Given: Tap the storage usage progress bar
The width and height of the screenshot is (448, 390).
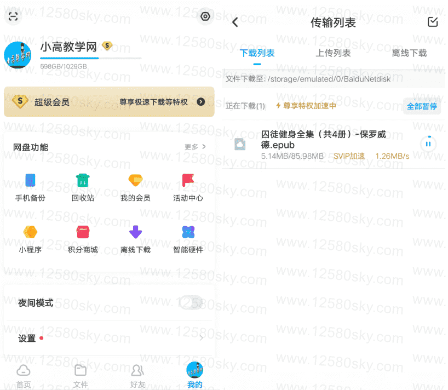Looking at the screenshot, I should tap(90, 58).
